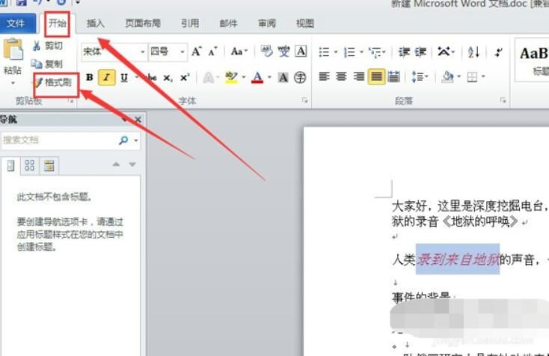Switch to the 引用 (References) tab
The width and height of the screenshot is (549, 356).
click(190, 23)
